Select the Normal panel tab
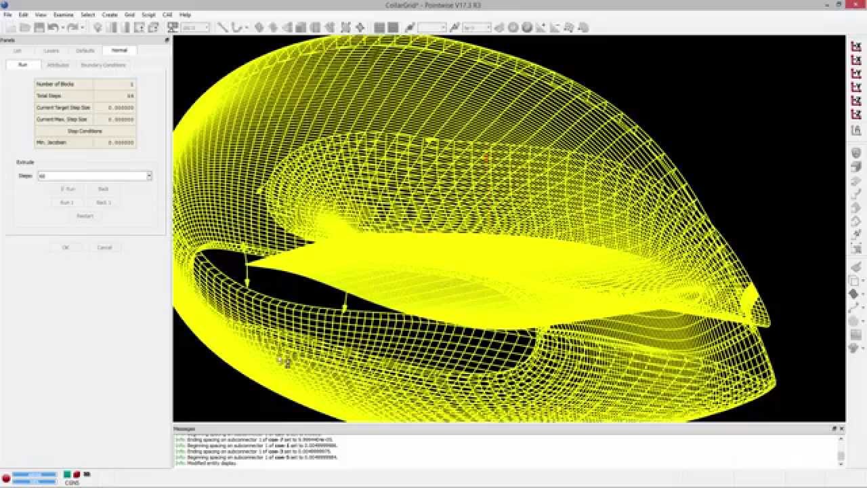This screenshot has width=867, height=488. click(x=119, y=50)
